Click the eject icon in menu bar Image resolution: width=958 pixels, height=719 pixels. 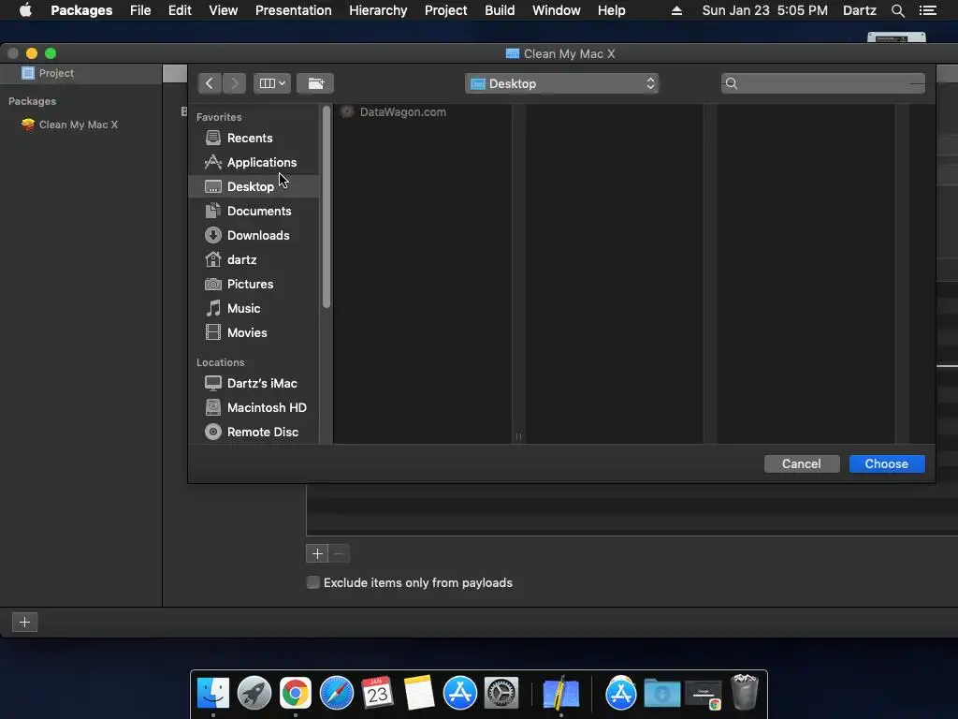(x=677, y=10)
